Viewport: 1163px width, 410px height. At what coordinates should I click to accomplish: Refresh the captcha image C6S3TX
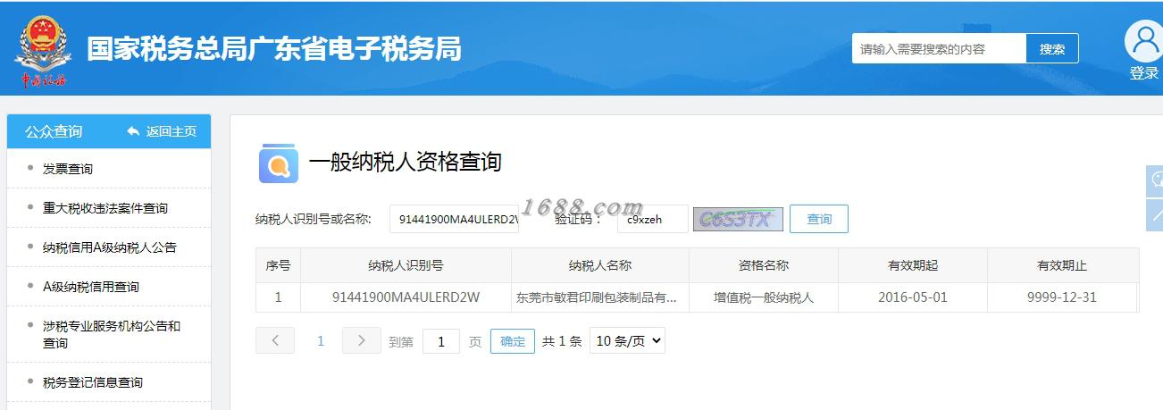click(x=738, y=219)
